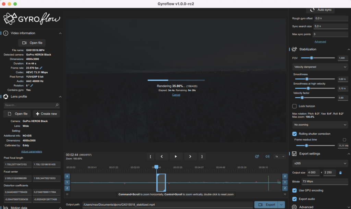Adjust the FOV slider handle
The width and height of the screenshot is (351, 209).
[x=311, y=58]
